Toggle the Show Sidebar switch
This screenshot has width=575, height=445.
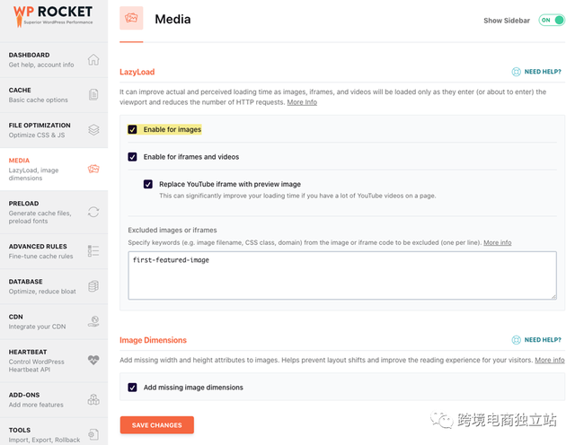click(x=552, y=20)
